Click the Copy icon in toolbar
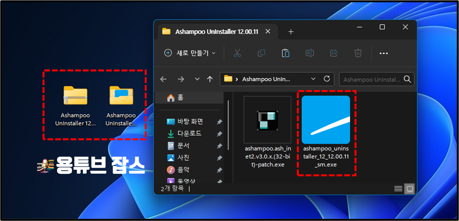This screenshot has height=221, width=459. [261, 53]
